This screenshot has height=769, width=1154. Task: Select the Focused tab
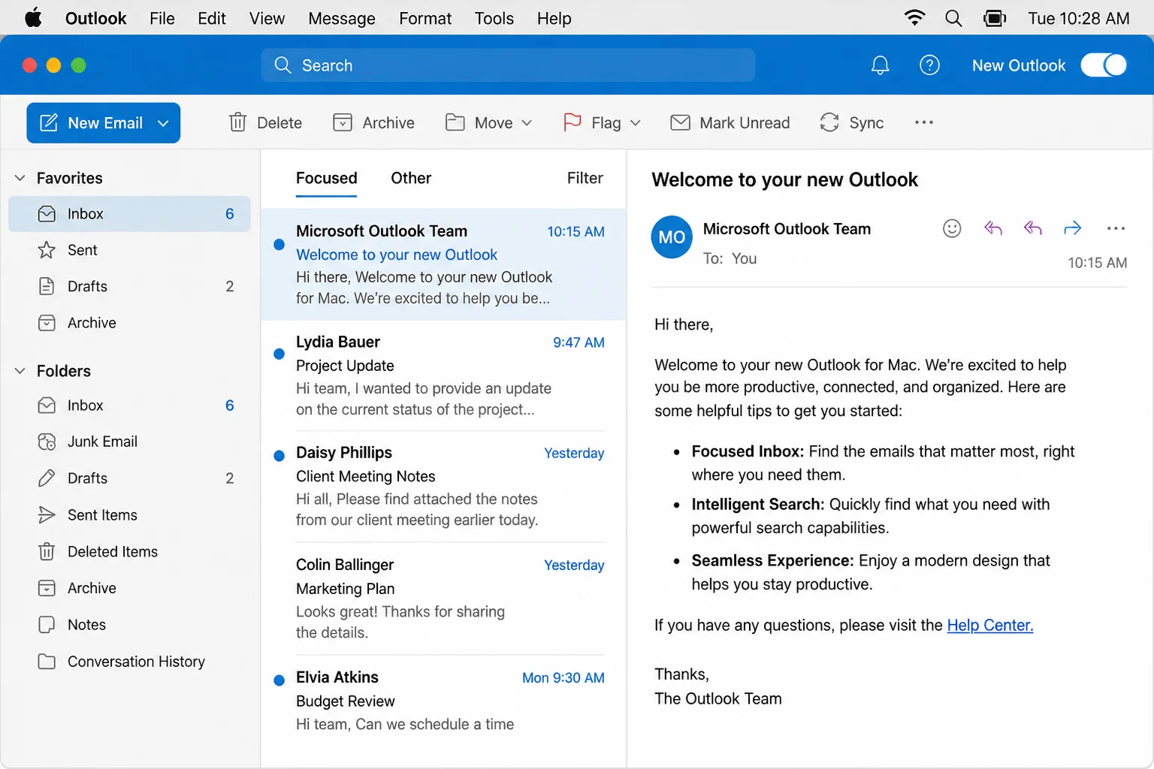coord(326,178)
